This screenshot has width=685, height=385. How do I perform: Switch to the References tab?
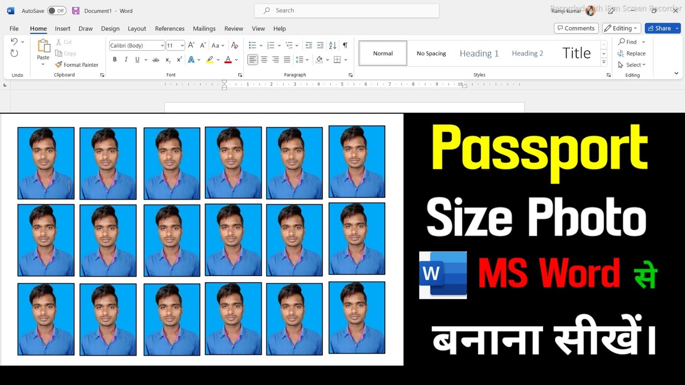coord(170,28)
